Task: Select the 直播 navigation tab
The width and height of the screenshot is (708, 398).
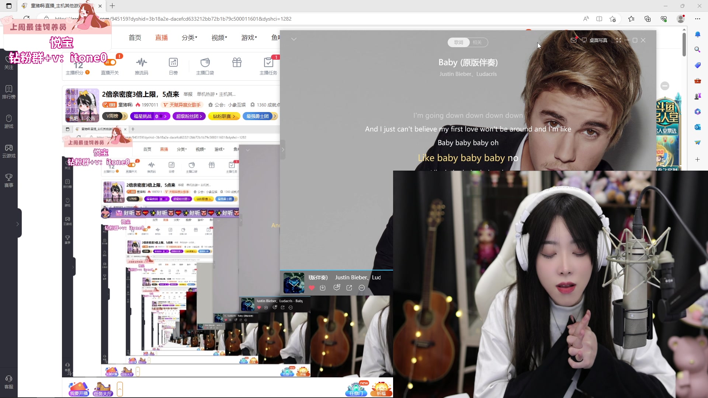Action: [x=162, y=38]
